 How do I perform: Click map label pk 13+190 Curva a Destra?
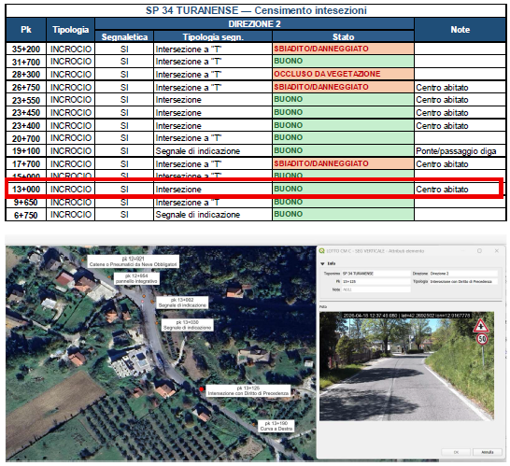pyautogui.click(x=276, y=426)
